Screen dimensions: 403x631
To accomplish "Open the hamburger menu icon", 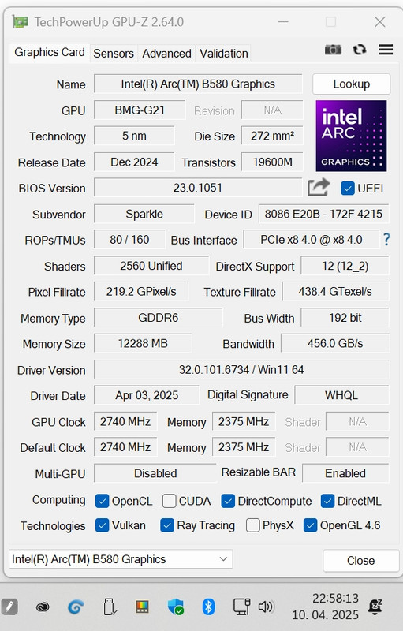I will (x=386, y=50).
